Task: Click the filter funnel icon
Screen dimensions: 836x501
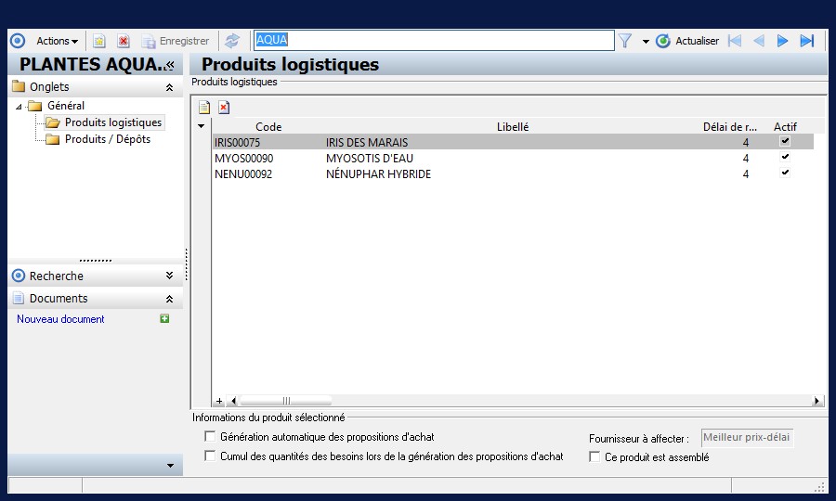Action: tap(625, 41)
